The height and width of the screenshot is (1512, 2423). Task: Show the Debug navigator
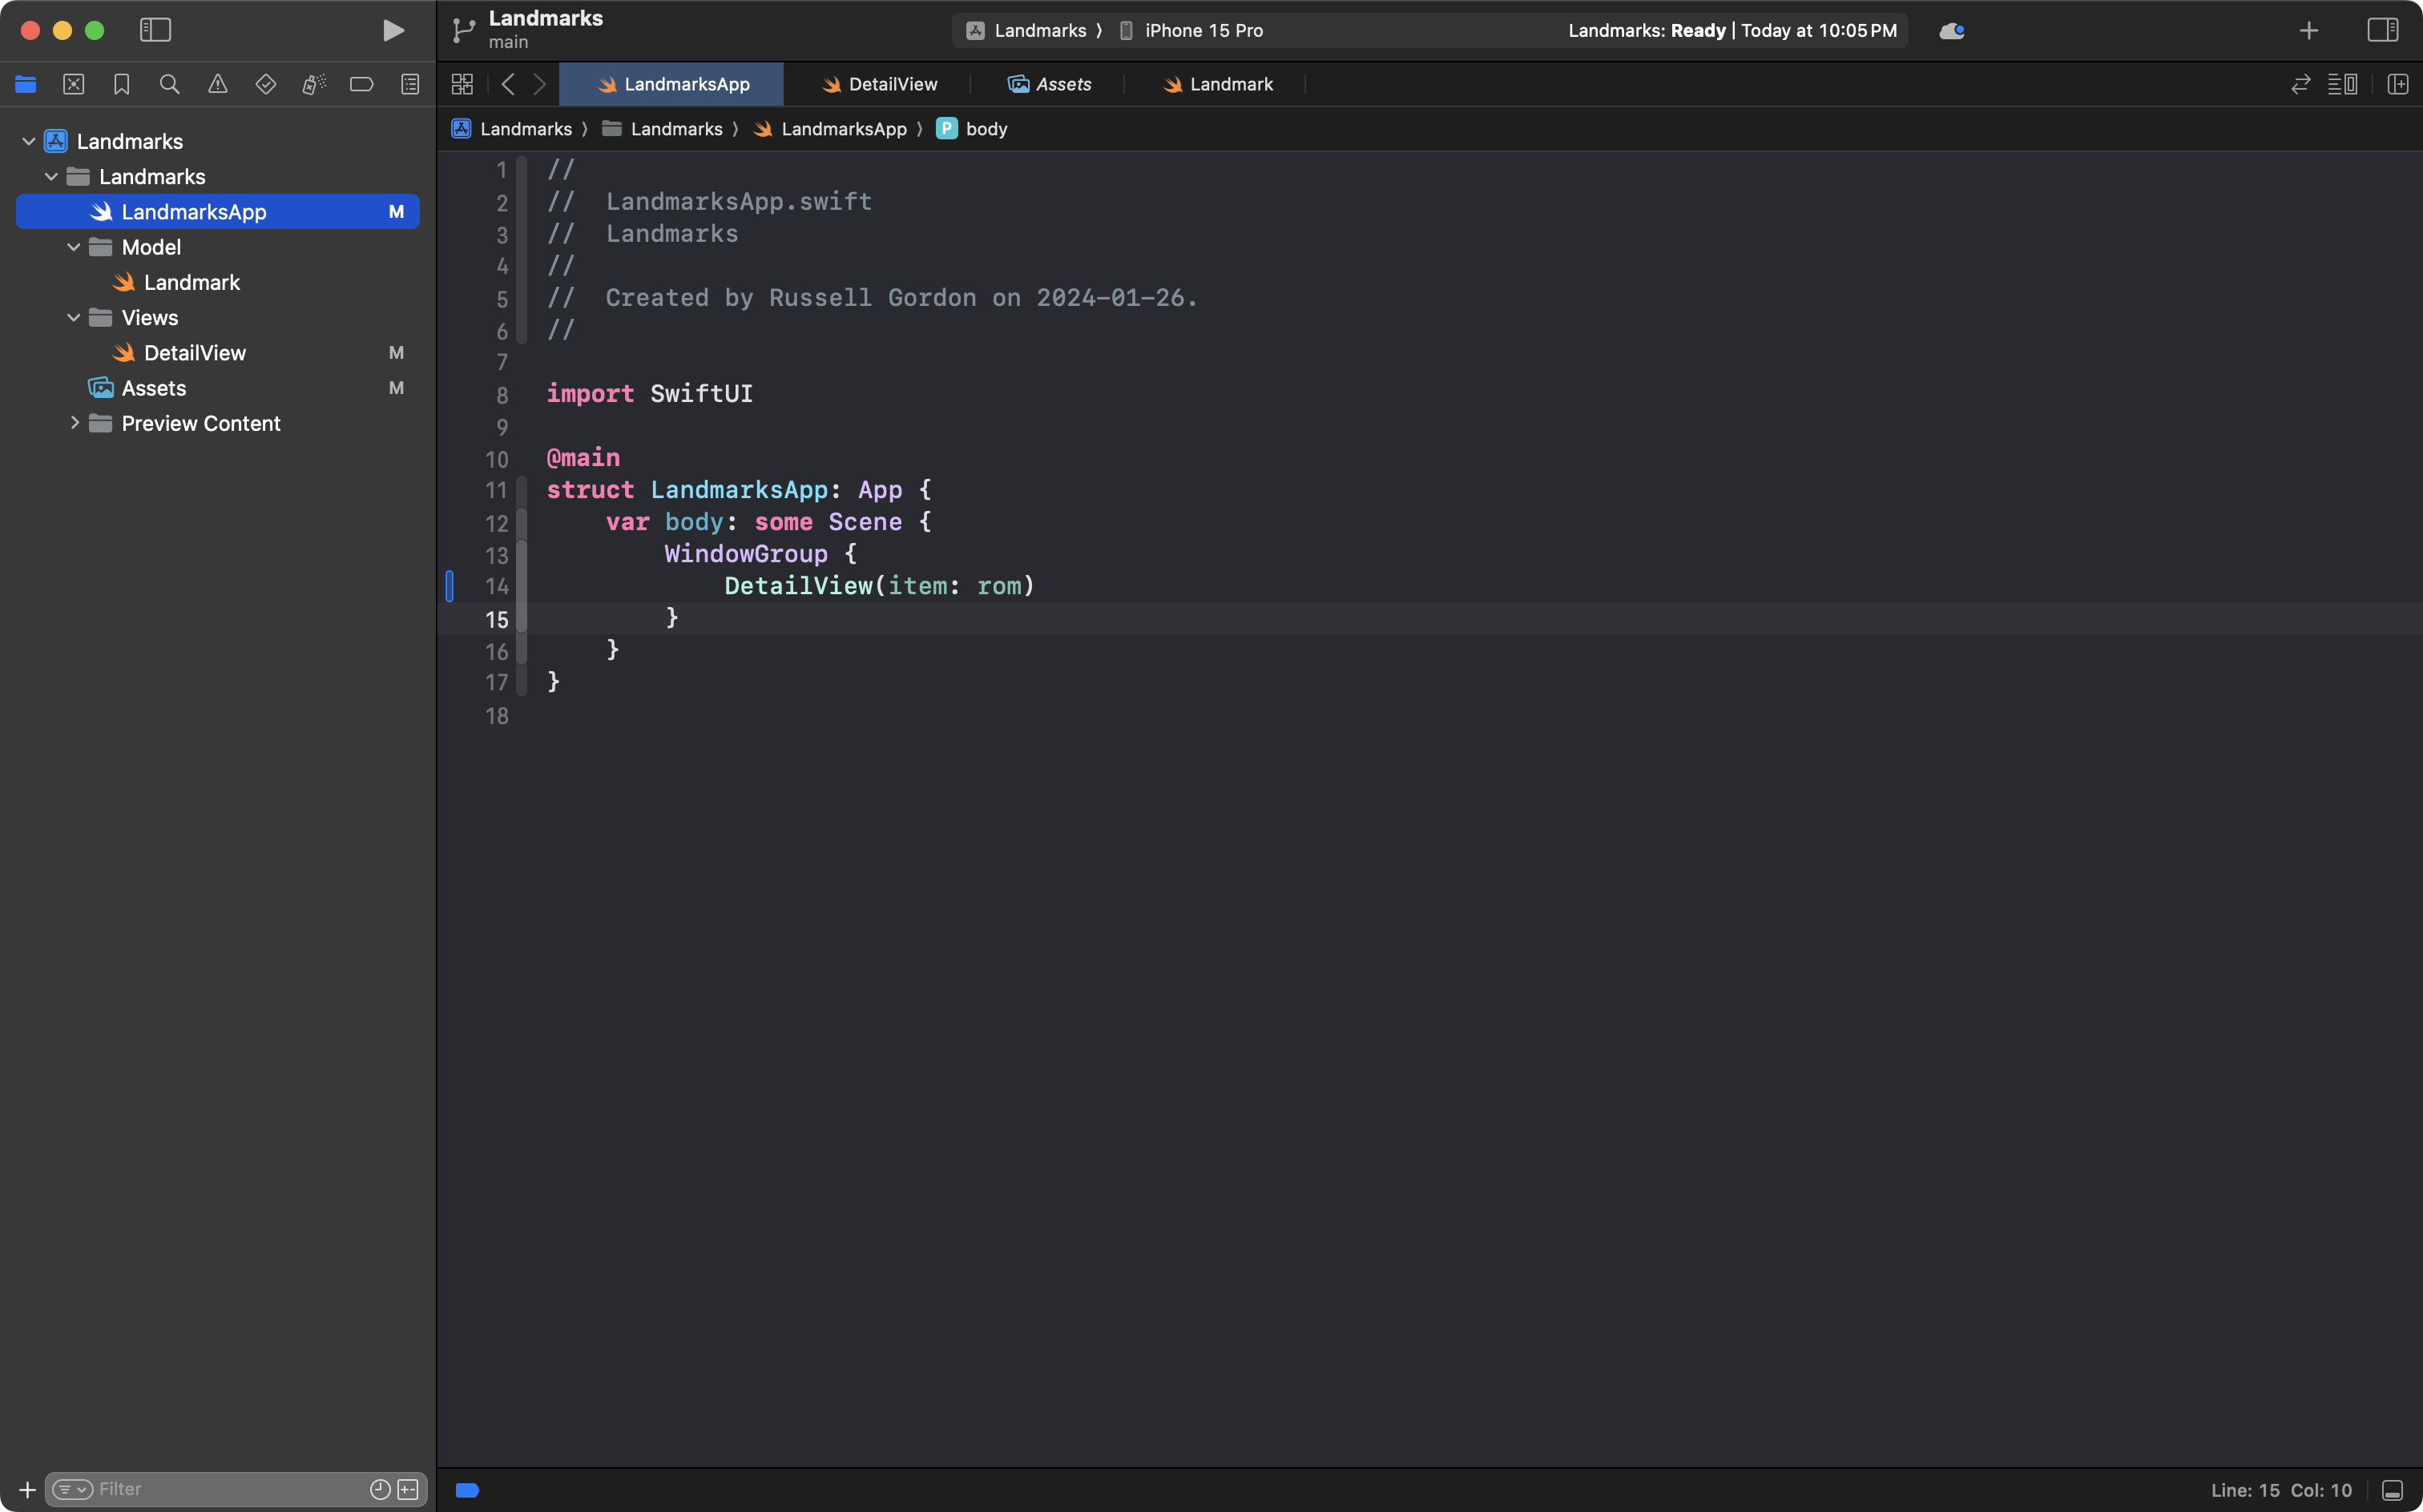coord(313,84)
